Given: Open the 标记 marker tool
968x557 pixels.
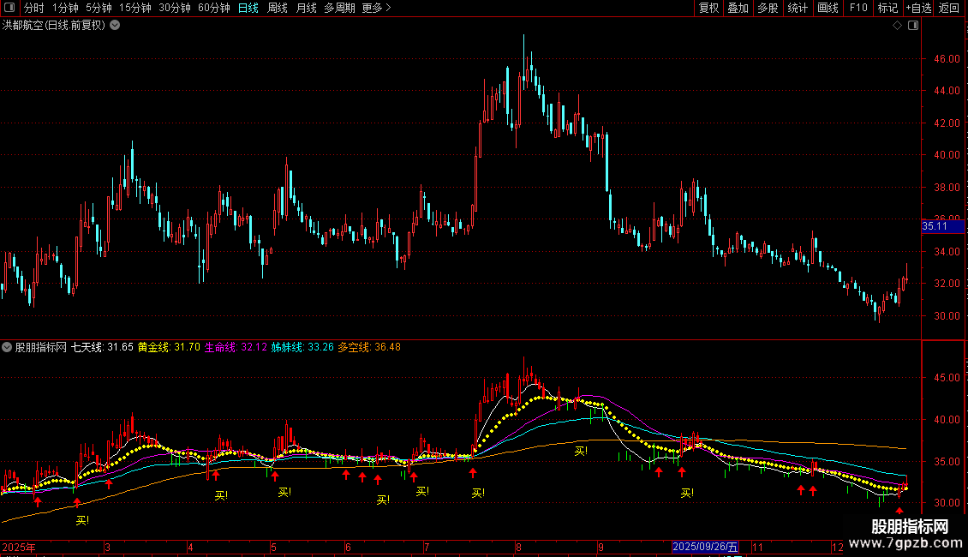Looking at the screenshot, I should pyautogui.click(x=887, y=9).
